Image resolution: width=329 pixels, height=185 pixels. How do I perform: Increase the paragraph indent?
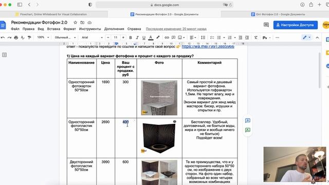coord(247,38)
